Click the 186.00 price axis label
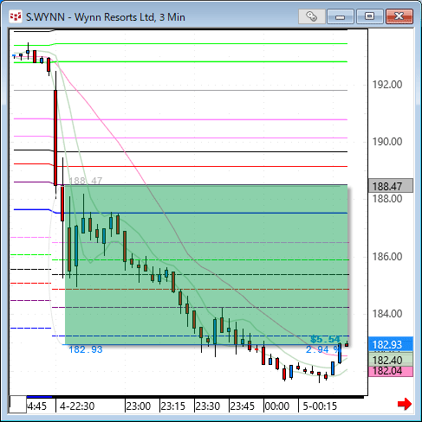Screen dimensions: 422x422 pos(387,256)
